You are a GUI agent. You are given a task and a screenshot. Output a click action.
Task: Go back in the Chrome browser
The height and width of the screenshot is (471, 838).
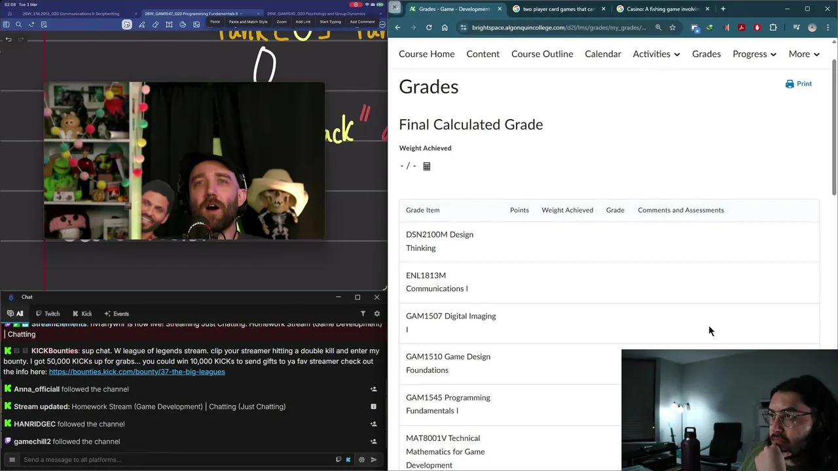(397, 27)
